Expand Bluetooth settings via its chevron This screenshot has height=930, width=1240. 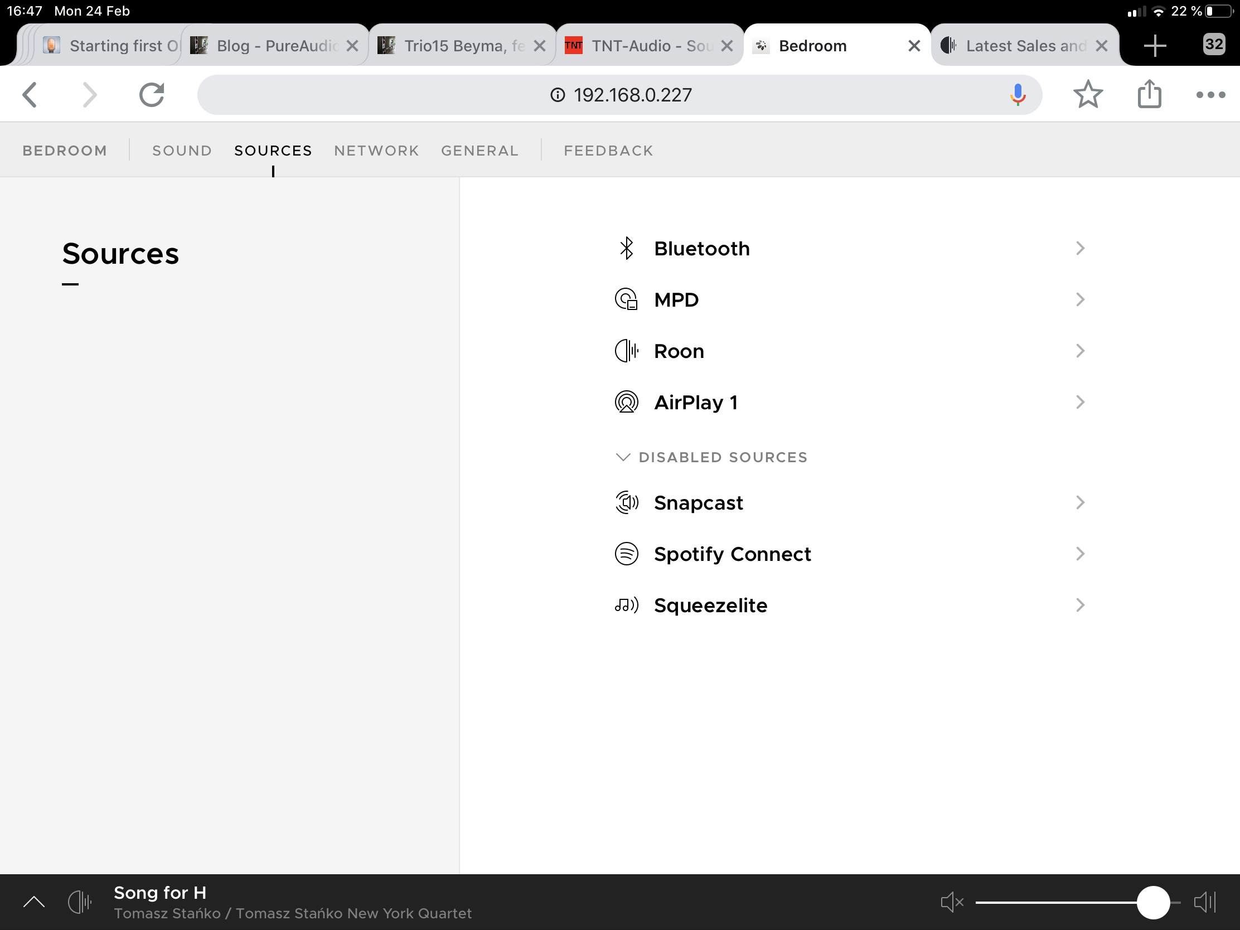(x=1080, y=248)
